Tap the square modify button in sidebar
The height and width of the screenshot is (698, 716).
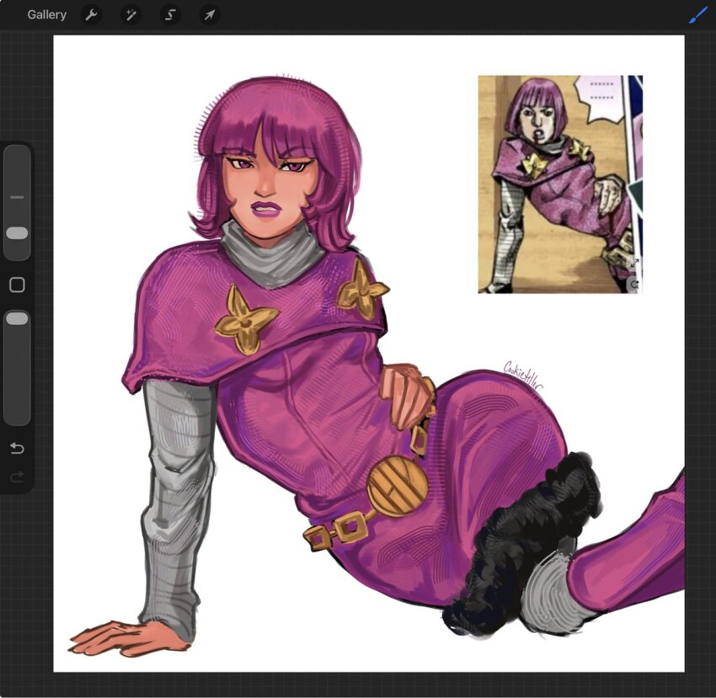coord(18,285)
